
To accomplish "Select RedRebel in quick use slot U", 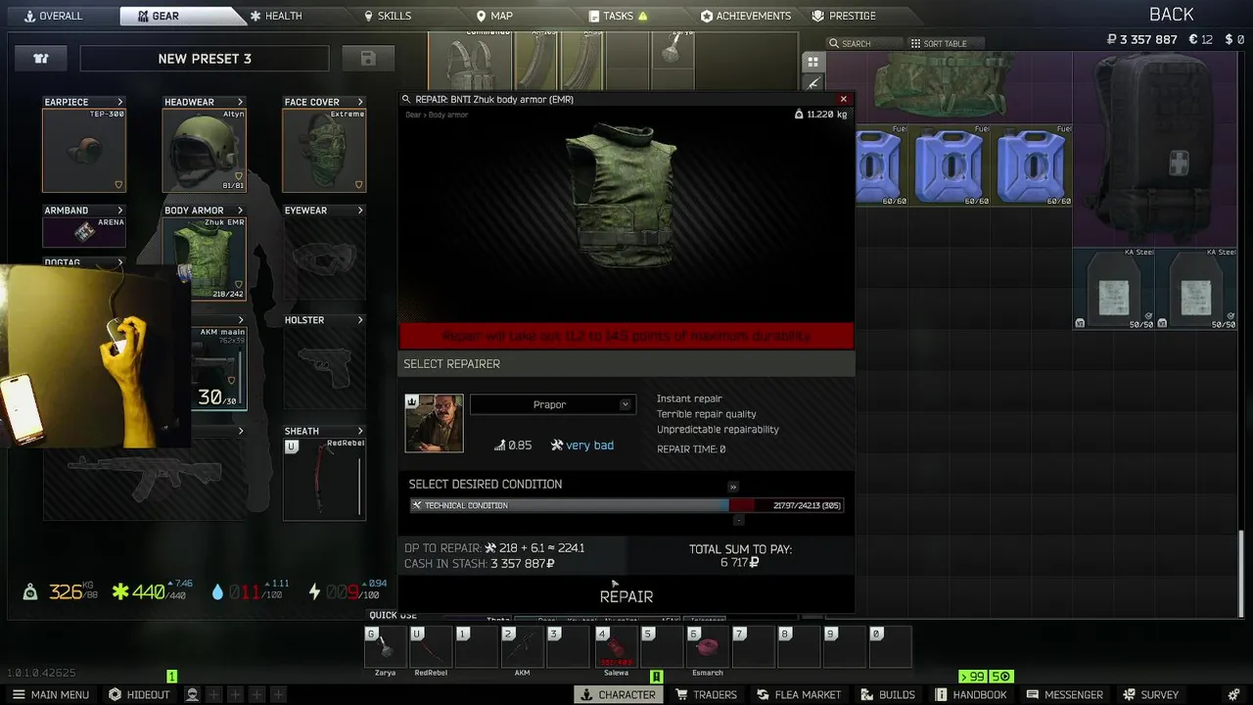I will [x=431, y=647].
